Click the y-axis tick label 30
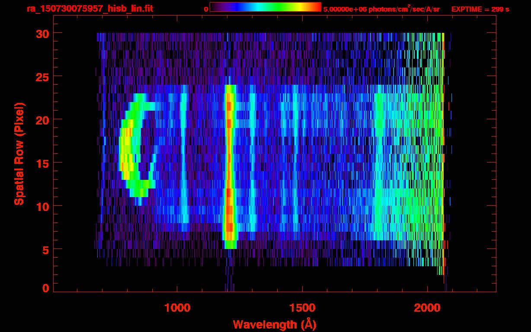This screenshot has width=531, height=332. click(x=42, y=33)
